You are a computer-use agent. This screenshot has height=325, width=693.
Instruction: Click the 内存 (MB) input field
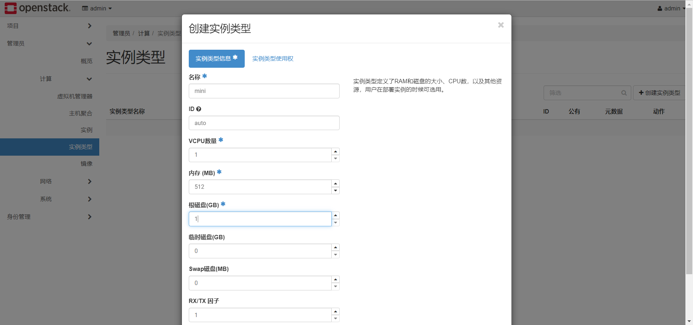(x=260, y=187)
